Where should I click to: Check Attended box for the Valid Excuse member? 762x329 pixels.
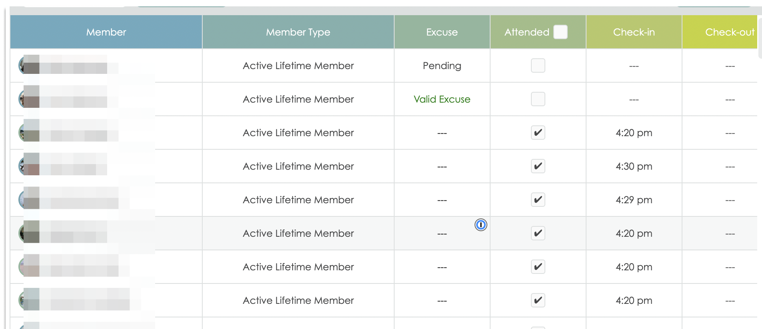[538, 99]
